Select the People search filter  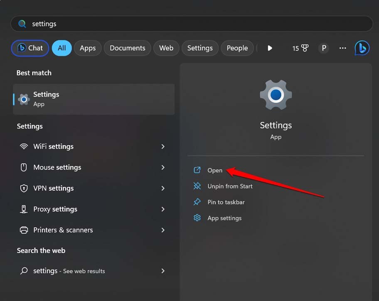[237, 48]
